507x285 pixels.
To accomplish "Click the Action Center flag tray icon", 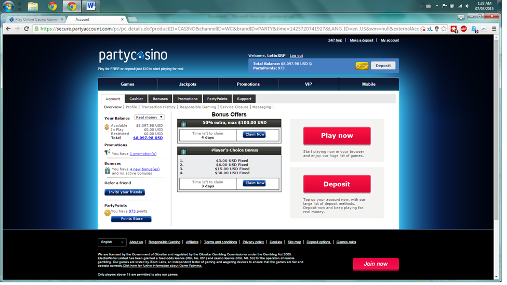I will [x=445, y=6].
